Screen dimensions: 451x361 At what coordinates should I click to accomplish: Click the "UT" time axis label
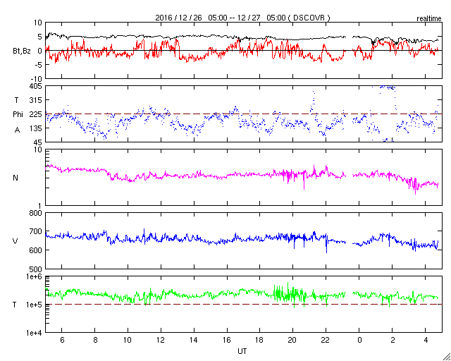242,351
